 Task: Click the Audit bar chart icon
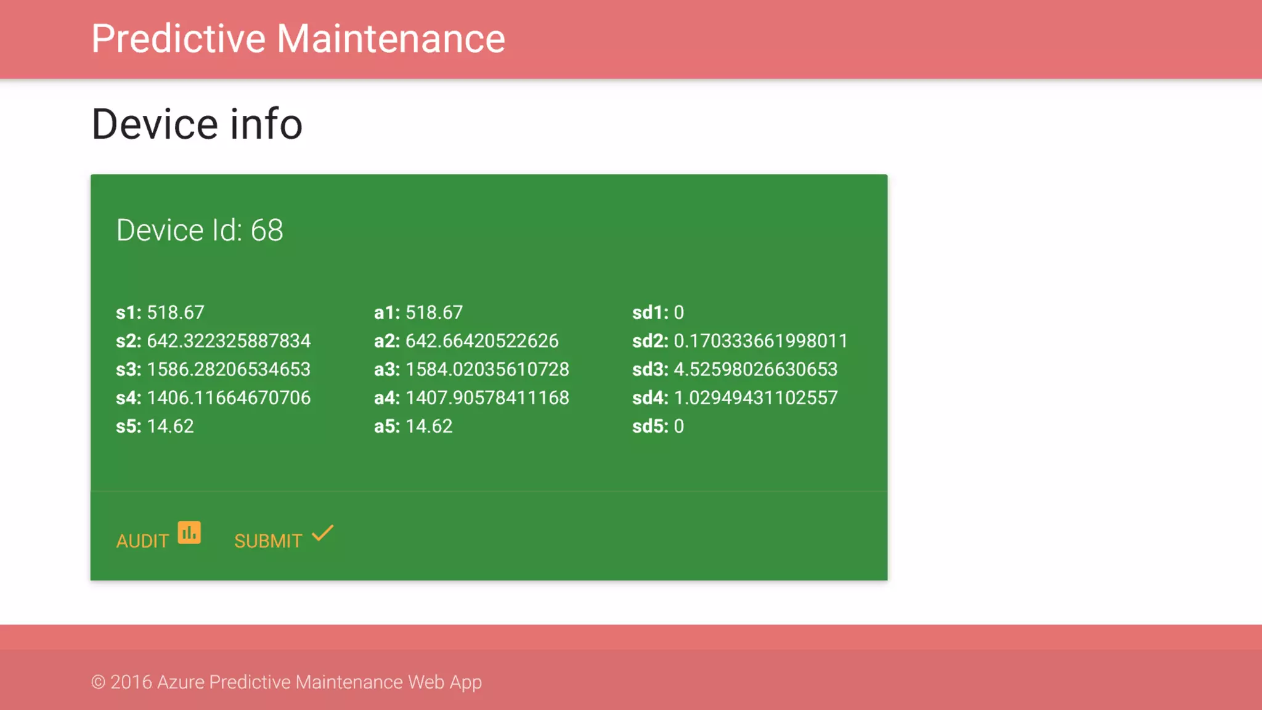point(189,532)
